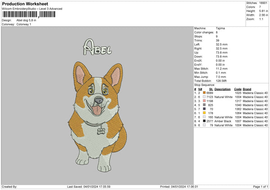
Task: Click the white swatch in stop 2
Action: [204, 96]
